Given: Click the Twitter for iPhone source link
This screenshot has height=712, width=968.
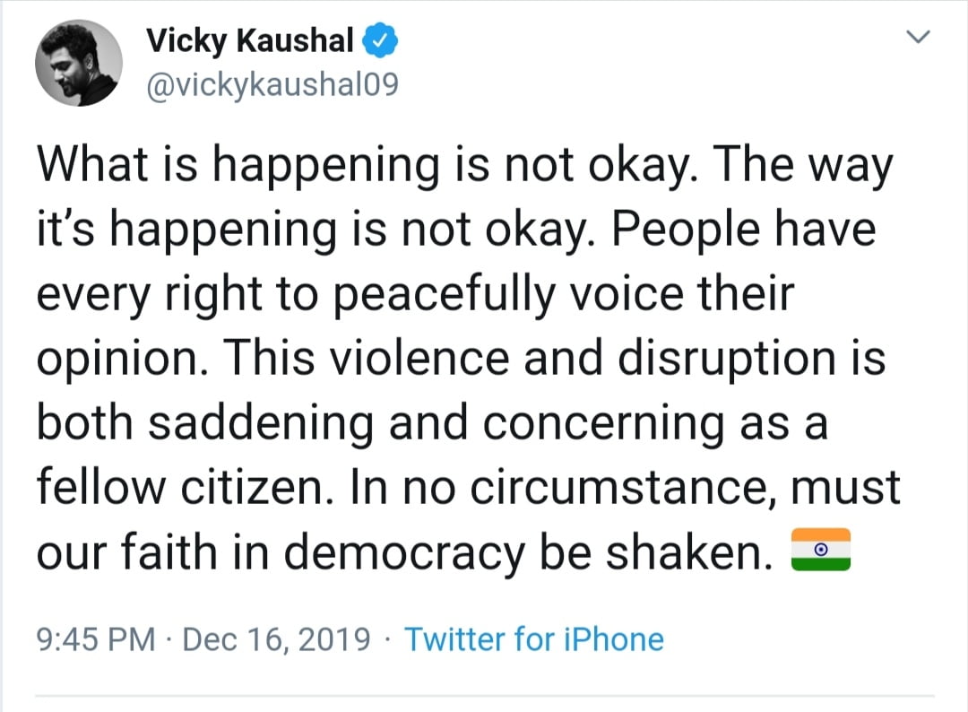Looking at the screenshot, I should 534,639.
